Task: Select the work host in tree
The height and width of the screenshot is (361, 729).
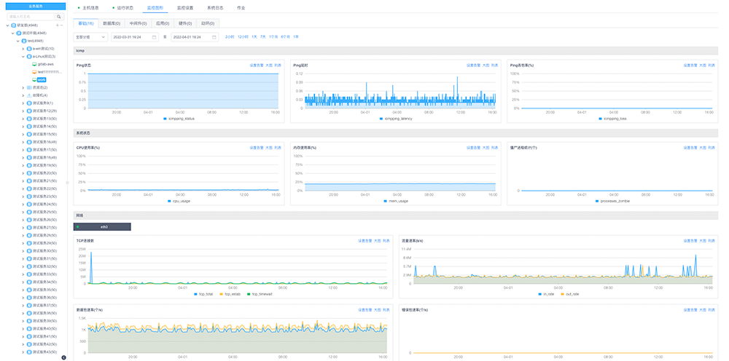Action: (42, 80)
